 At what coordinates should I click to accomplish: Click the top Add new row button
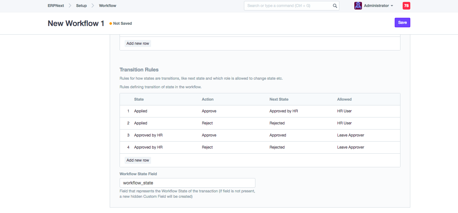138,43
